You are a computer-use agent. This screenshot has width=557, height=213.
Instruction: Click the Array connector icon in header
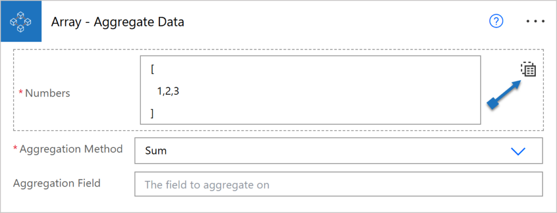pos(21,21)
